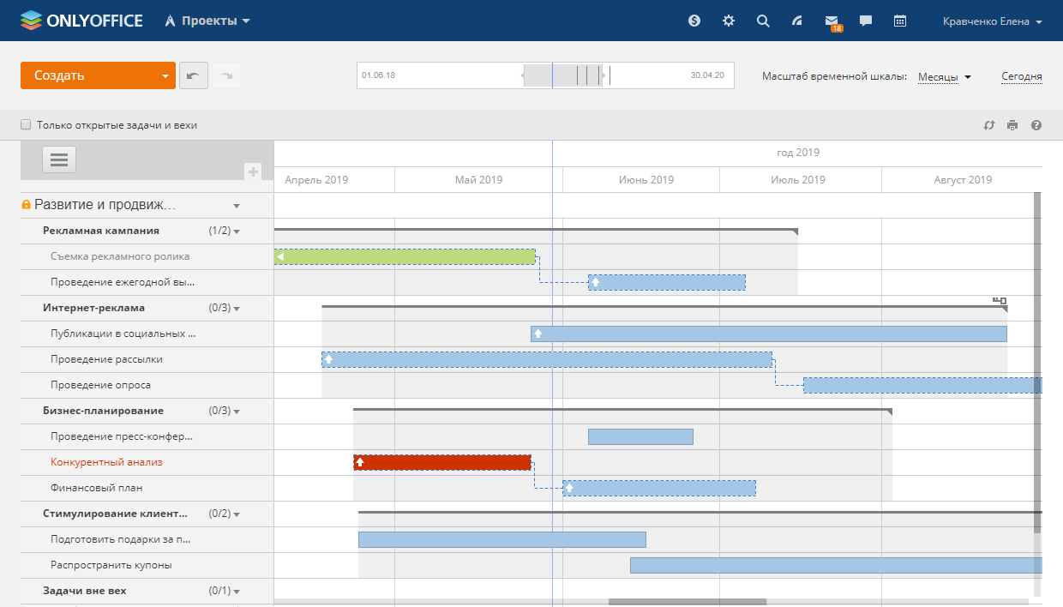The image size is (1063, 607).
Task: Open the calendar icon
Action: (900, 21)
